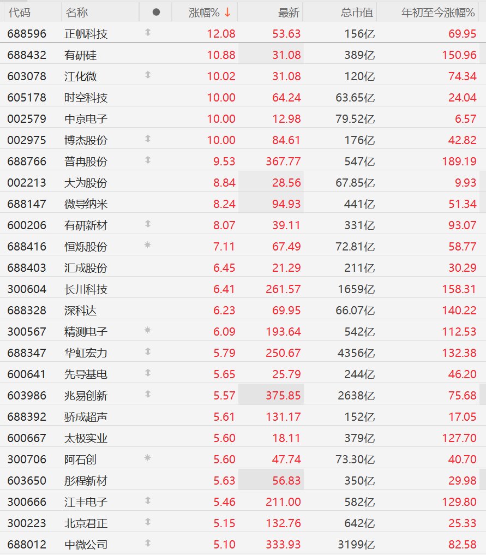Click the 年初至今涨幅% column header

click(438, 13)
